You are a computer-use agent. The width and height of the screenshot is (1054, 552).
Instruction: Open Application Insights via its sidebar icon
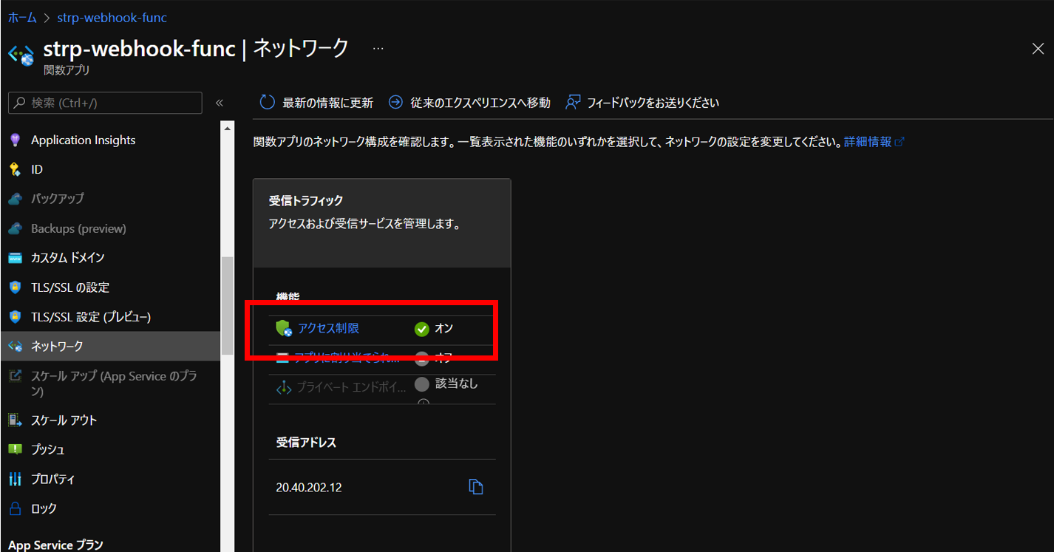tap(13, 139)
